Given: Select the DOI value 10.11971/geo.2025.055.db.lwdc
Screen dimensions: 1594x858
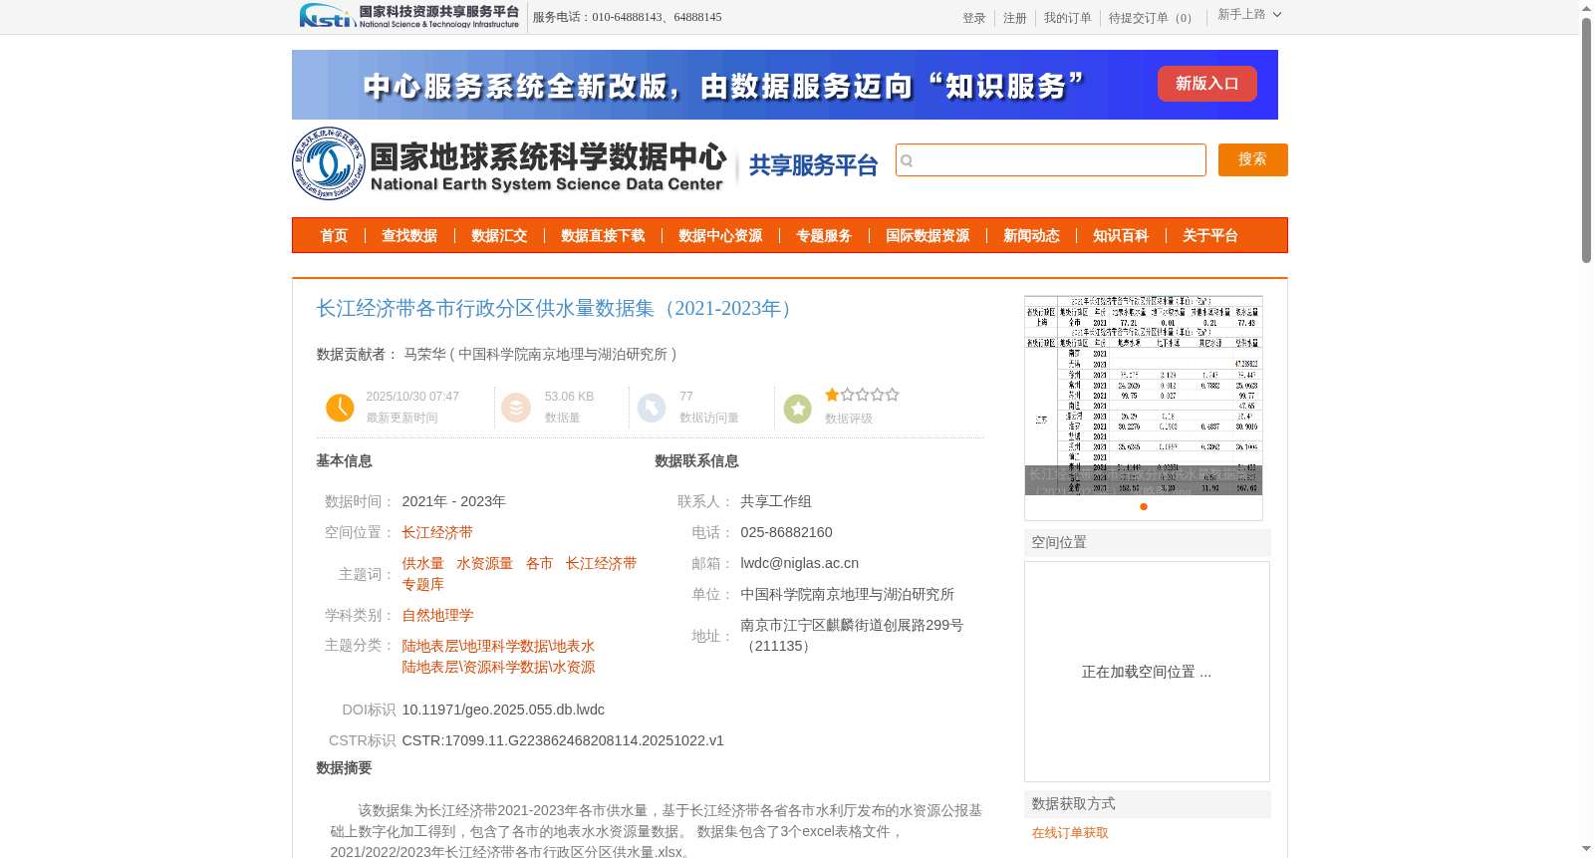Looking at the screenshot, I should coord(503,710).
